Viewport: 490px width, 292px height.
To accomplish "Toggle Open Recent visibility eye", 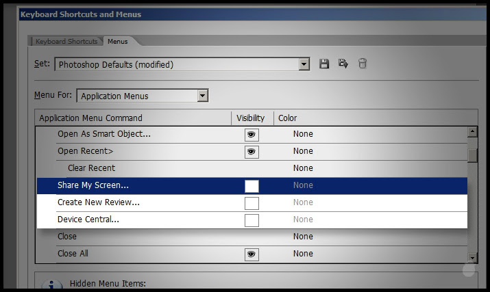I will tap(252, 152).
